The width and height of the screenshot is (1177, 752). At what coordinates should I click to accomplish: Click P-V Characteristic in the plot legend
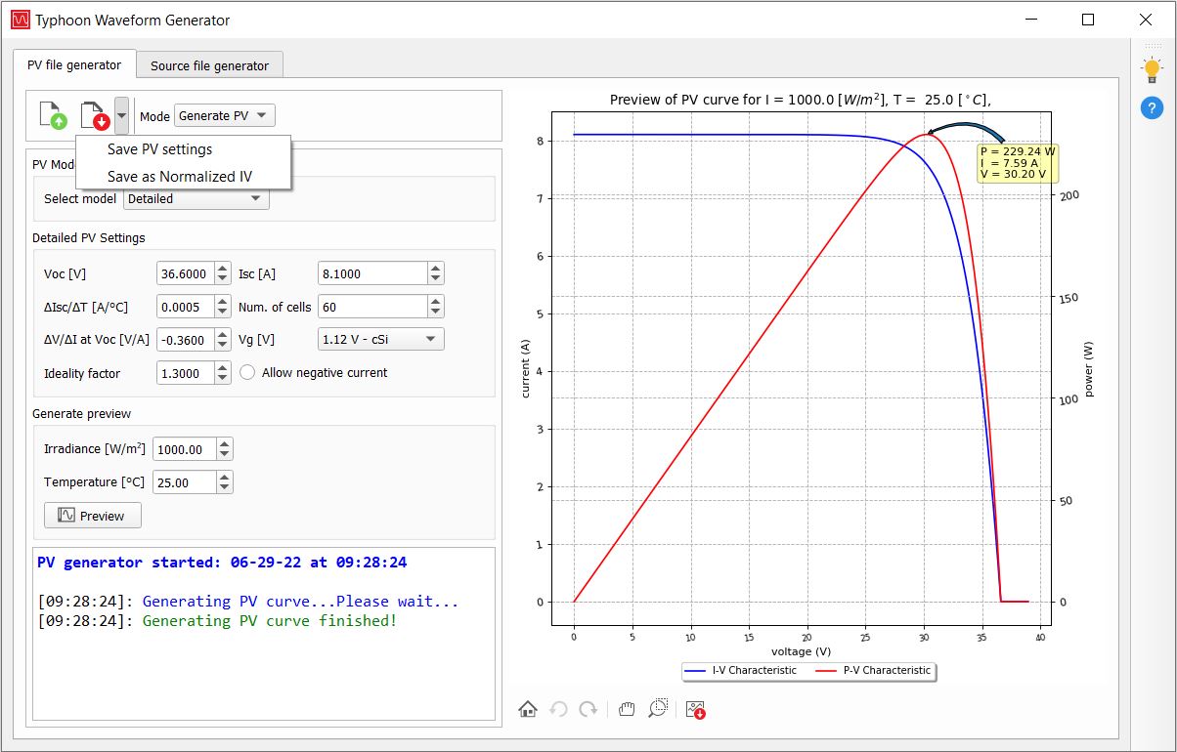click(886, 670)
